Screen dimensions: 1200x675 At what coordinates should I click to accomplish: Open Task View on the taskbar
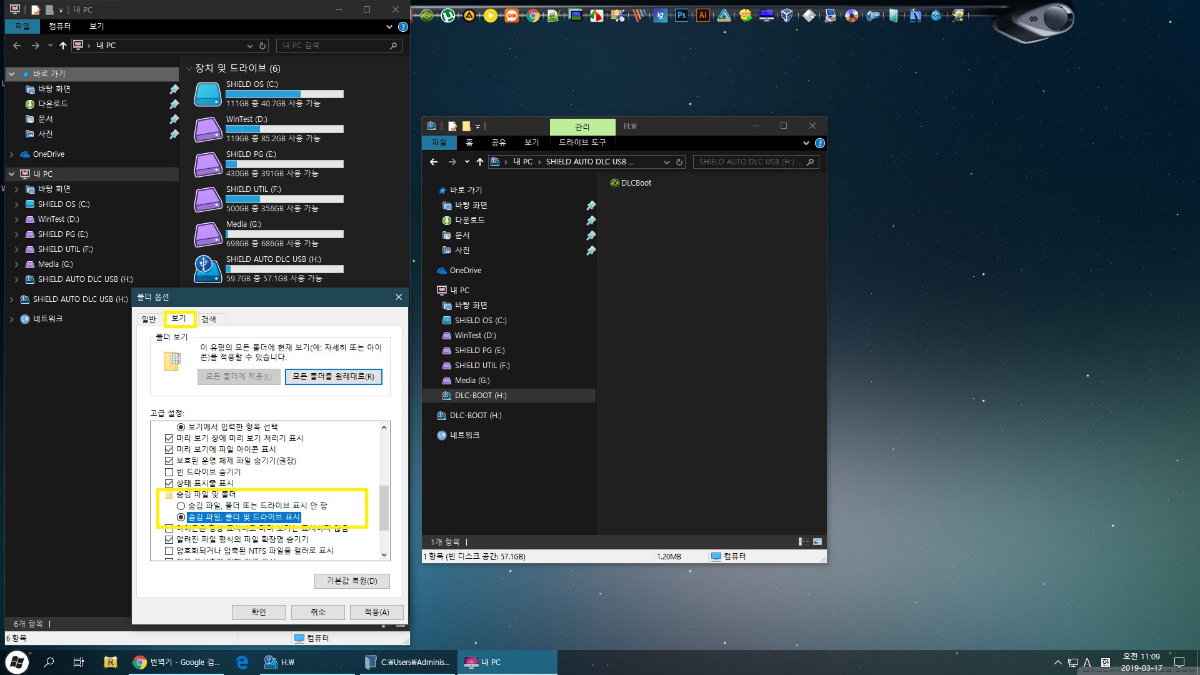pyautogui.click(x=79, y=662)
